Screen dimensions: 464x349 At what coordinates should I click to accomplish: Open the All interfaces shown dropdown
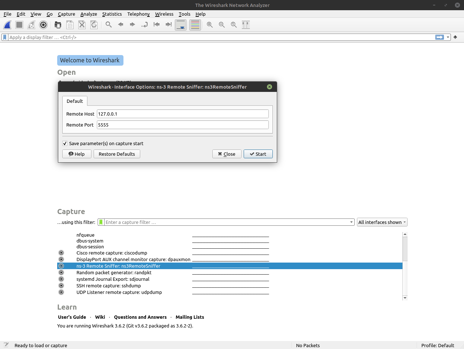coord(382,222)
